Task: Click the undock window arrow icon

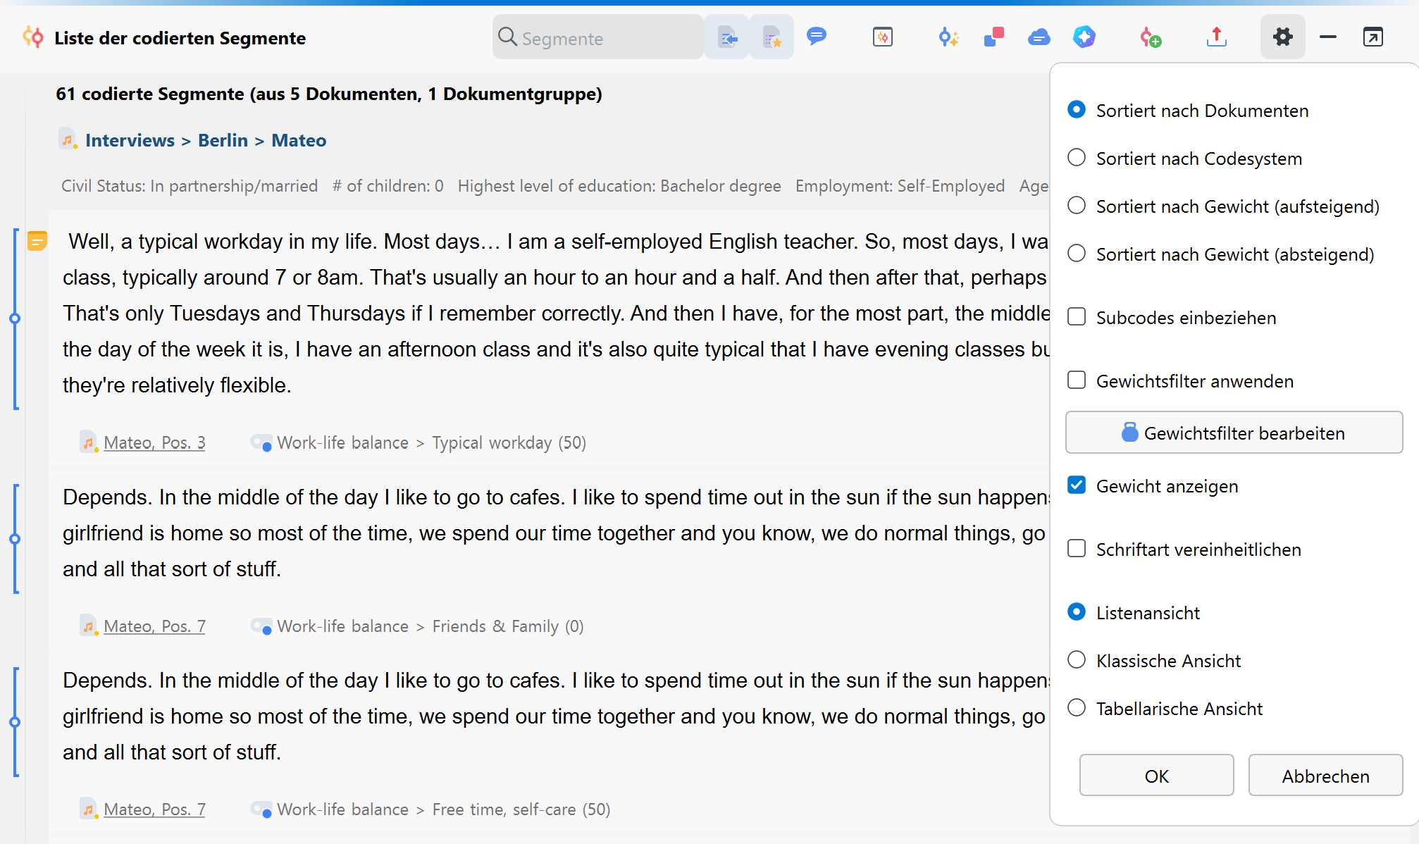Action: (x=1372, y=37)
